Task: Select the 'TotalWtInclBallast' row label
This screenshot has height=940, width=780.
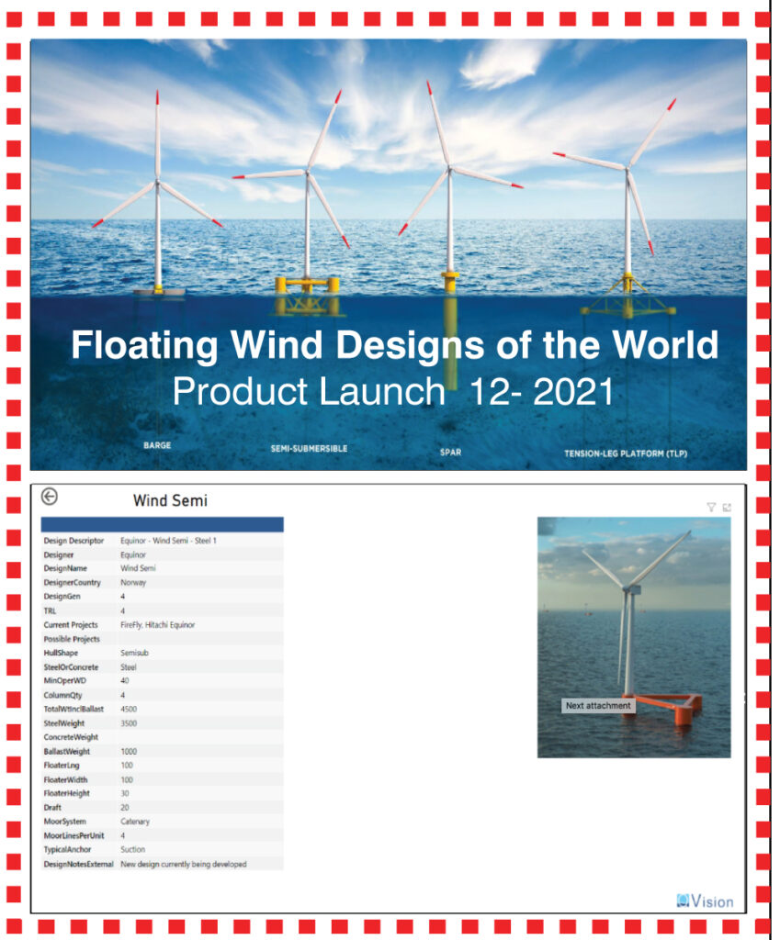Action: coord(73,710)
